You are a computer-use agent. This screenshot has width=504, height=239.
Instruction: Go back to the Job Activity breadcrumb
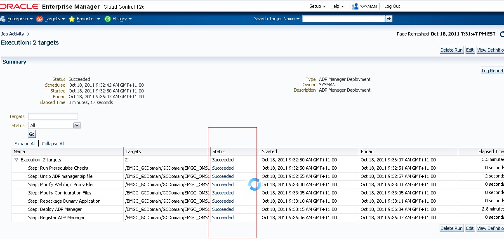[x=12, y=34]
